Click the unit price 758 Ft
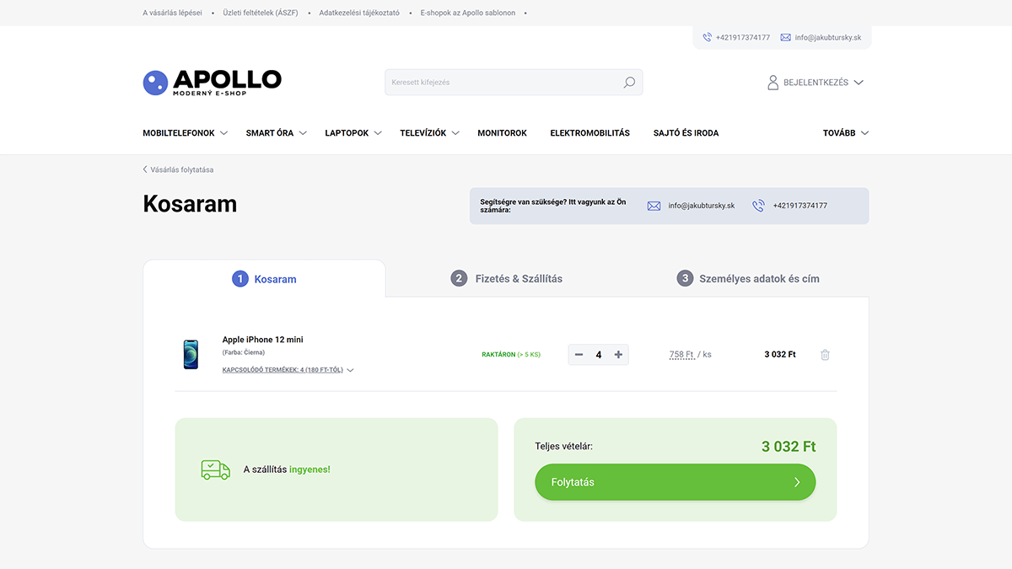This screenshot has width=1012, height=569. click(x=681, y=355)
